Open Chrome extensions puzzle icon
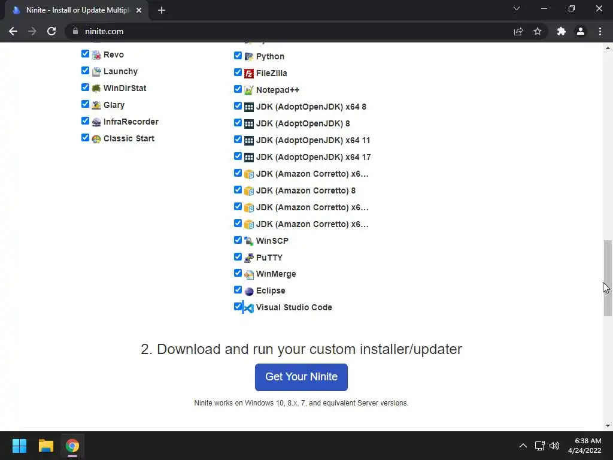The width and height of the screenshot is (613, 460). (x=562, y=31)
